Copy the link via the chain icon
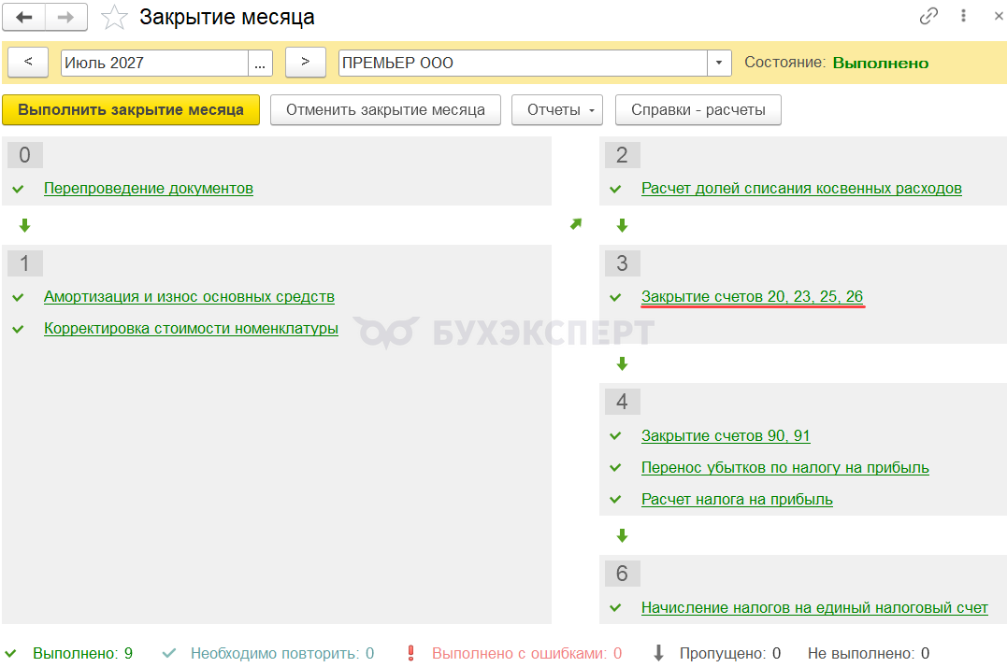This screenshot has height=667, width=1007. click(928, 16)
